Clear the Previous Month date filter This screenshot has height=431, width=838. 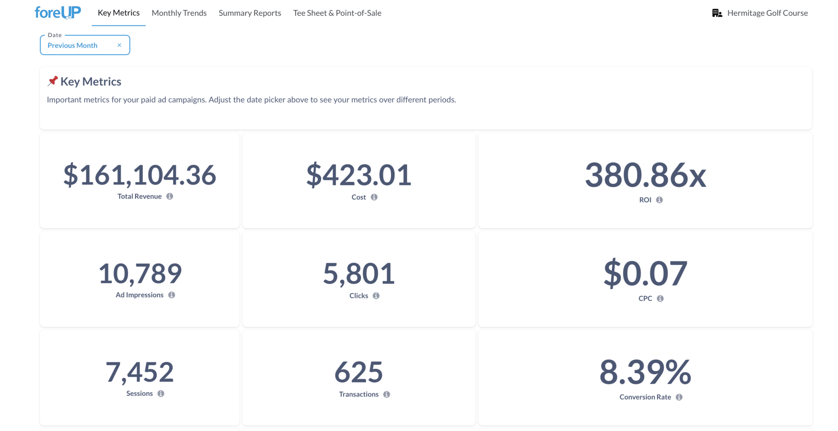point(119,45)
